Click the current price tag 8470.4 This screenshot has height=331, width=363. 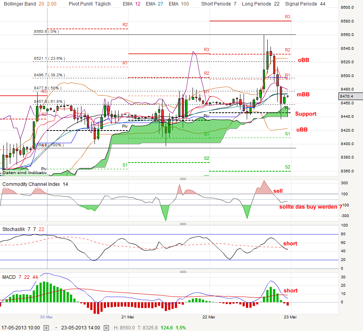tap(350, 96)
